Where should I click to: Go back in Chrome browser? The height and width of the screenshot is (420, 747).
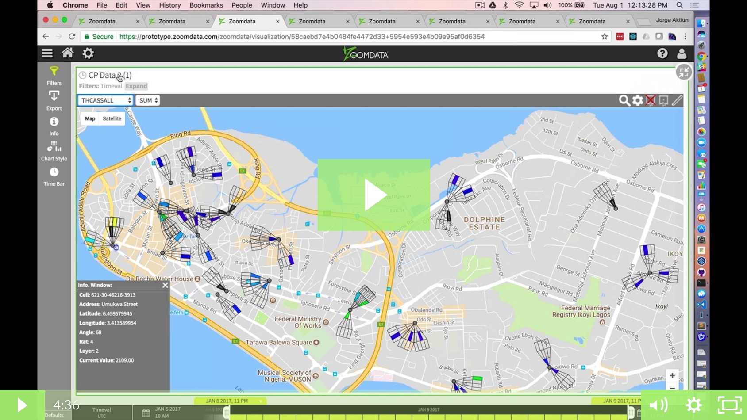46,37
